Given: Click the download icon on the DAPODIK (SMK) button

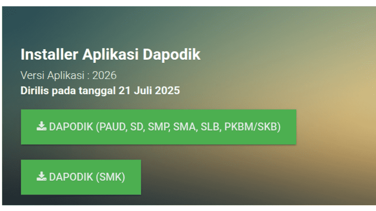Looking at the screenshot, I should (x=42, y=176).
